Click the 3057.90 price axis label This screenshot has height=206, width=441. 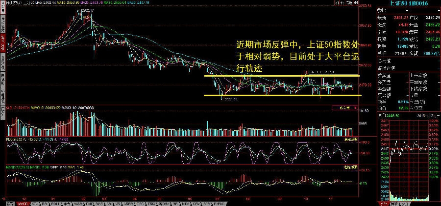[x=366, y=25]
